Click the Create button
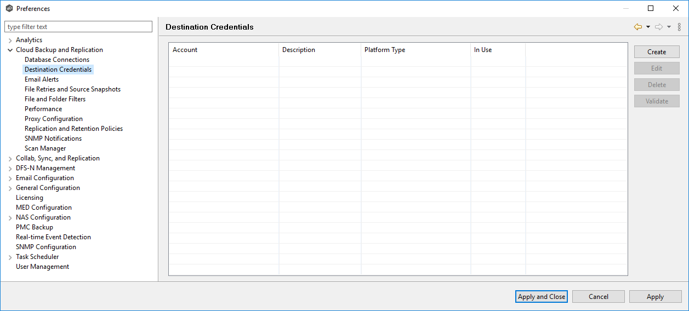Image resolution: width=689 pixels, height=311 pixels. point(656,52)
